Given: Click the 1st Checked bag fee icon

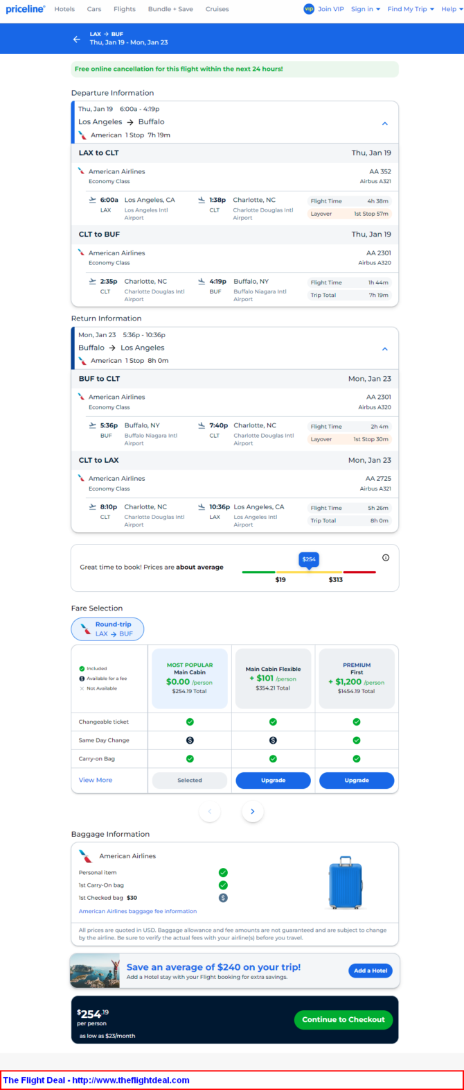Looking at the screenshot, I should [x=223, y=898].
